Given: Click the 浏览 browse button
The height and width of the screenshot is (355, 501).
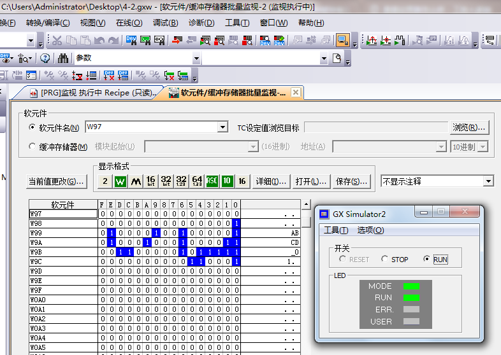Looking at the screenshot, I should (469, 127).
